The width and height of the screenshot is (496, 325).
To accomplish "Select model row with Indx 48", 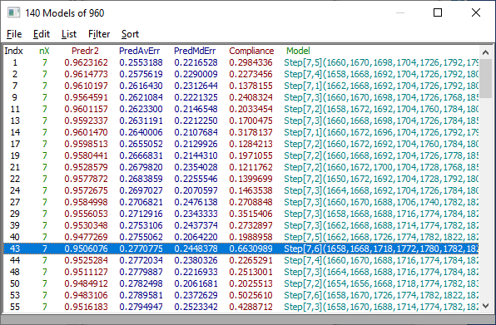I will tap(241, 272).
